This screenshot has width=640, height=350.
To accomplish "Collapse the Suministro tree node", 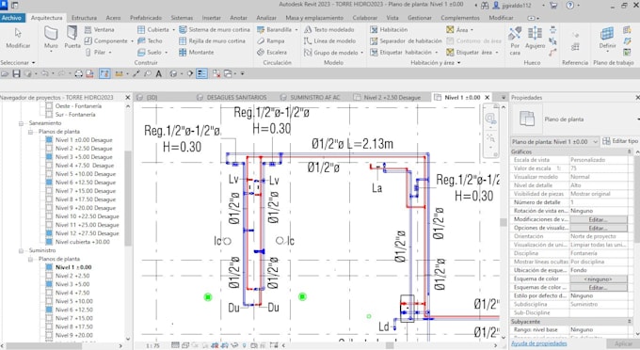I will pos(21,250).
